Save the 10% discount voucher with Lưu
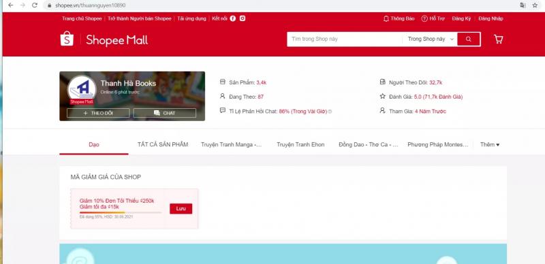Image resolution: width=545 pixels, height=264 pixels. point(181,209)
